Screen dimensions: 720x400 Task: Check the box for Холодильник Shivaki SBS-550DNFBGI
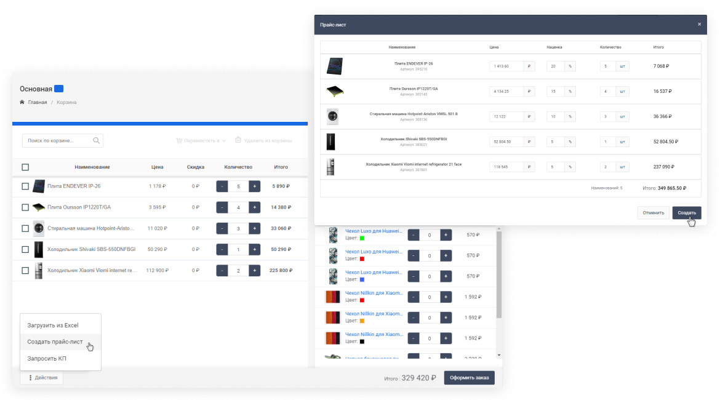click(x=25, y=249)
